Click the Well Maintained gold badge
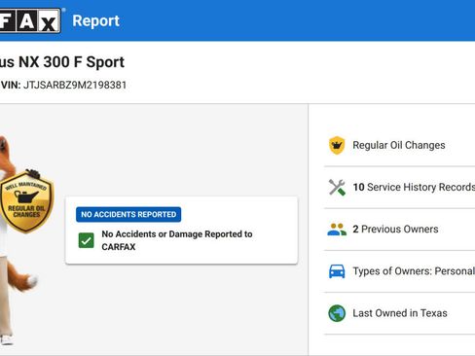 [x=26, y=201]
